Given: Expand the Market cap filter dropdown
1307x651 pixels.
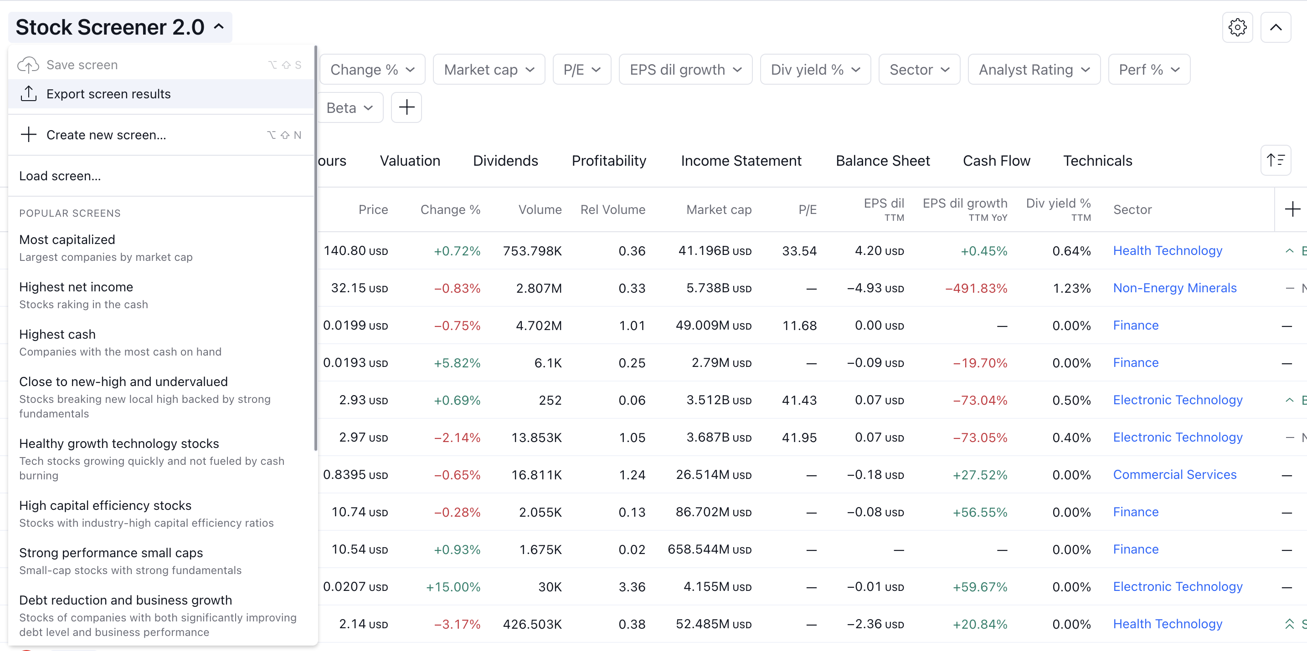Looking at the screenshot, I should coord(489,70).
